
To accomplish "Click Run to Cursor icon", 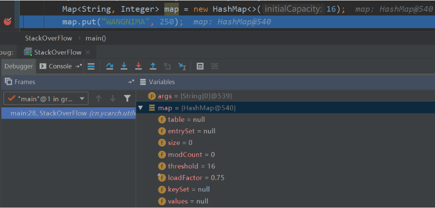I will pyautogui.click(x=182, y=66).
